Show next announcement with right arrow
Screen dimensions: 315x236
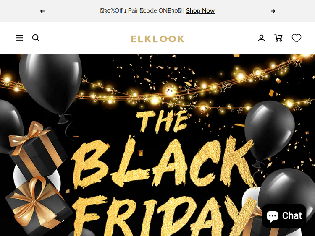pos(273,11)
